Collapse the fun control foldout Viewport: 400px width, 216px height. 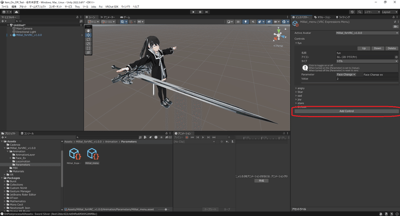pyautogui.click(x=296, y=43)
